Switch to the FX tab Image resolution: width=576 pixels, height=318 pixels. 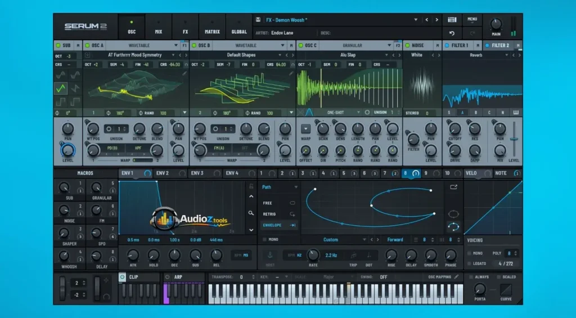[x=185, y=27]
